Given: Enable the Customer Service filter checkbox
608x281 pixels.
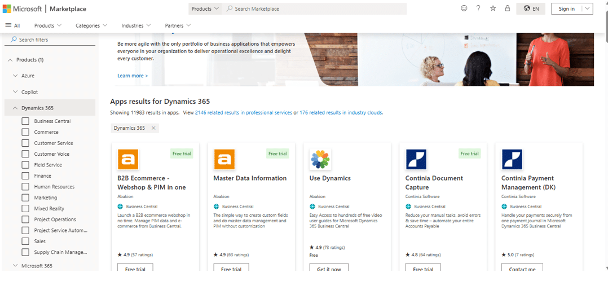Looking at the screenshot, I should point(25,143).
